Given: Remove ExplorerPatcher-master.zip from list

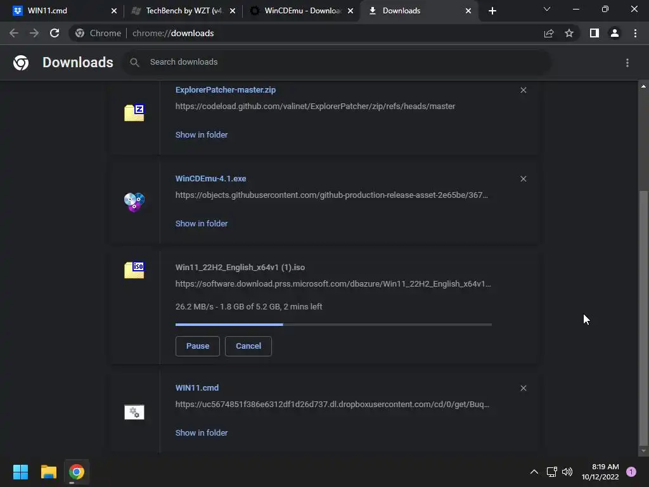Looking at the screenshot, I should pyautogui.click(x=523, y=90).
